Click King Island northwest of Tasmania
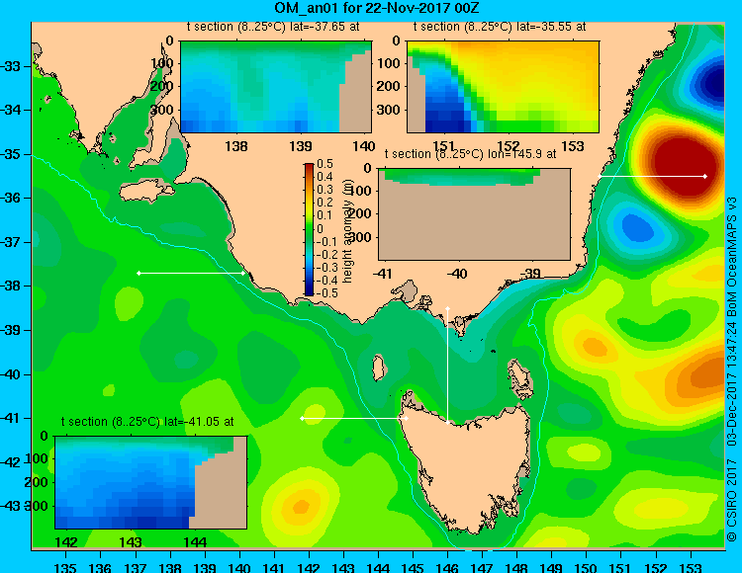This screenshot has width=742, height=573. [378, 368]
